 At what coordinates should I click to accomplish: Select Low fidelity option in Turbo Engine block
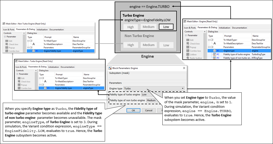pyautogui.click(x=166, y=27)
